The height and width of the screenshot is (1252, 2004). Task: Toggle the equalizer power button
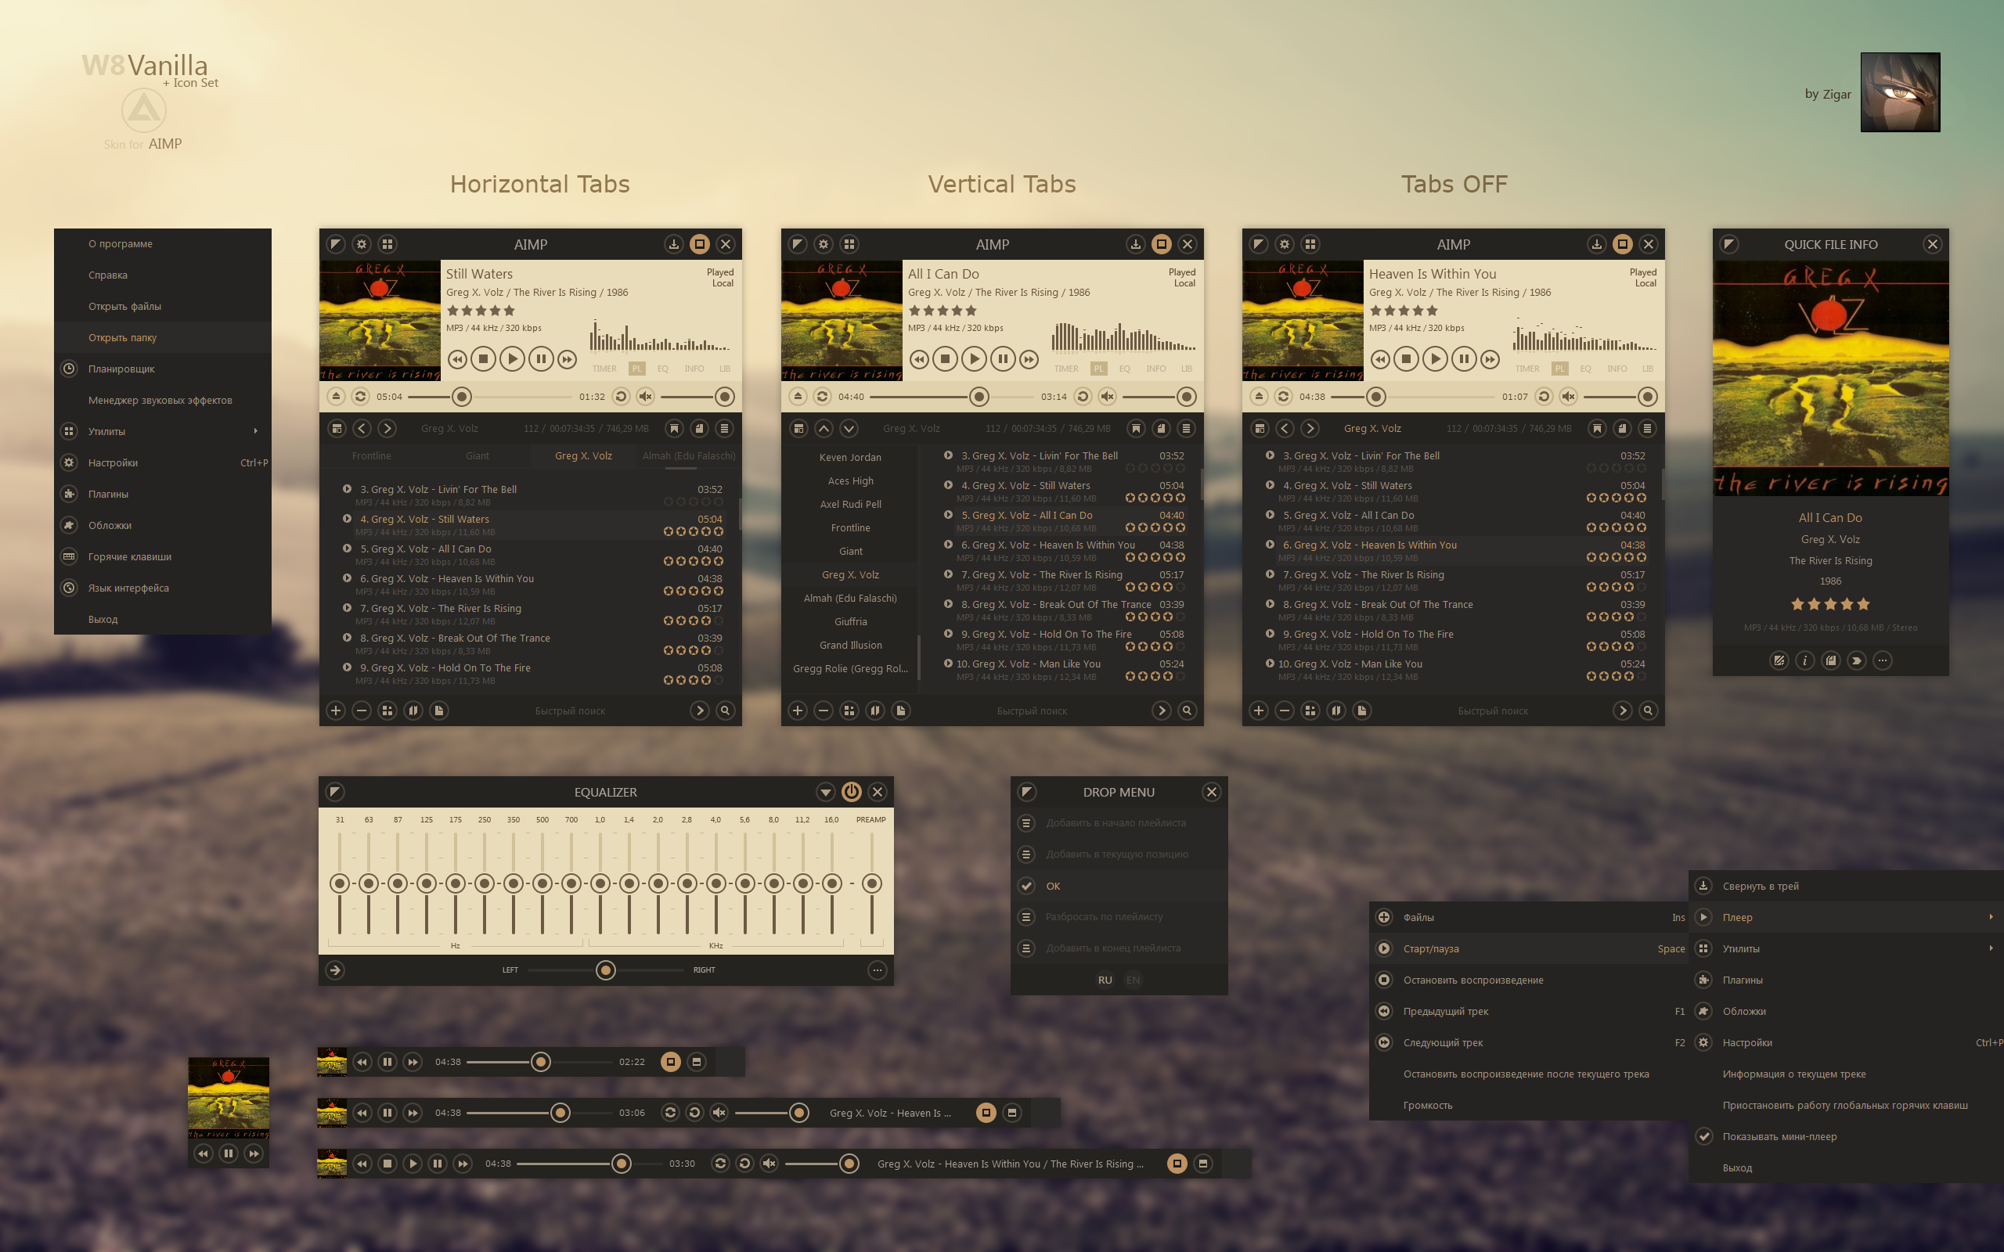click(x=852, y=792)
